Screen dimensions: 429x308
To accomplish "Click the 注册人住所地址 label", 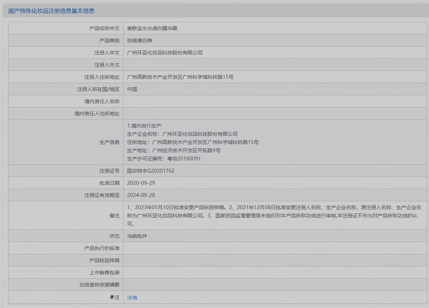I will [x=102, y=77].
